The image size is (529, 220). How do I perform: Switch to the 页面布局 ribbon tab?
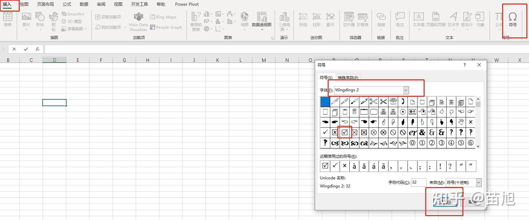(46, 5)
